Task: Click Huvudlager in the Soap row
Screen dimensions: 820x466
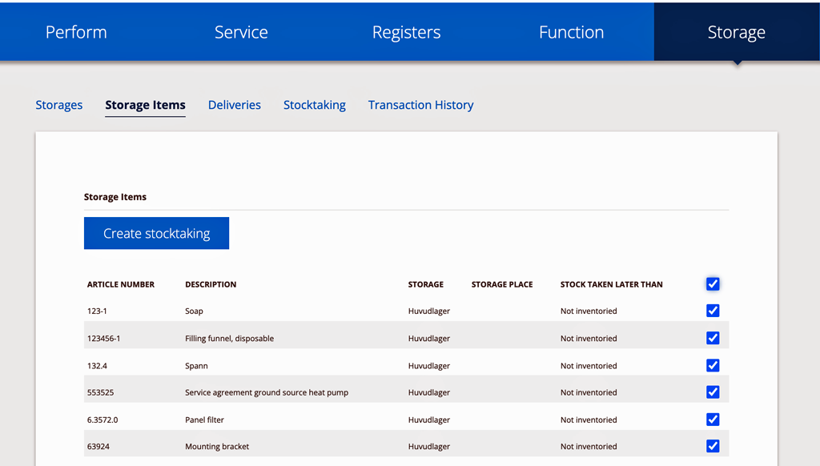Action: click(x=429, y=311)
